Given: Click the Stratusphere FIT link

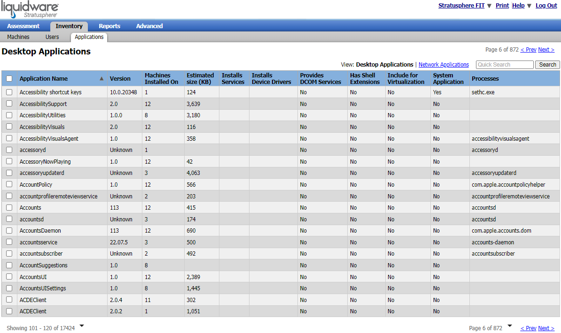Looking at the screenshot, I should (461, 5).
